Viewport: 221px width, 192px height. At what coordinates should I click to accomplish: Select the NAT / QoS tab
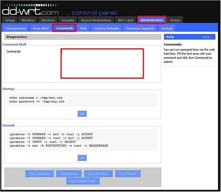coord(125,20)
